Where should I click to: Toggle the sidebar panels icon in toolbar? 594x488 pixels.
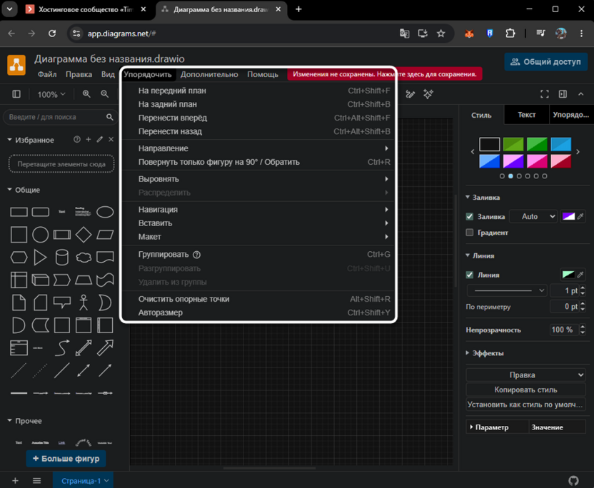16,94
